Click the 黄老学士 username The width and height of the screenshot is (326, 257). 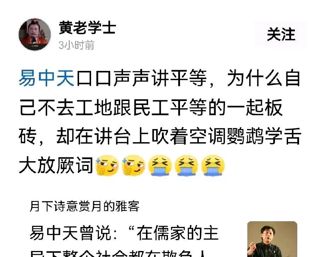(x=87, y=28)
